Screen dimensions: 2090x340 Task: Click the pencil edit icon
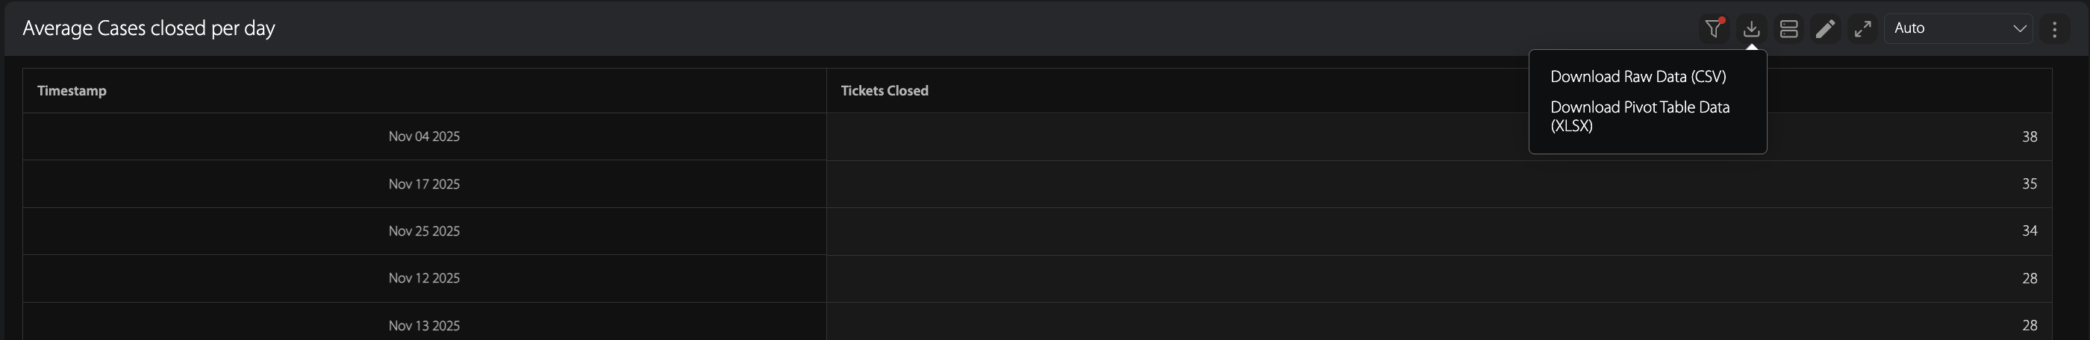point(1826,29)
